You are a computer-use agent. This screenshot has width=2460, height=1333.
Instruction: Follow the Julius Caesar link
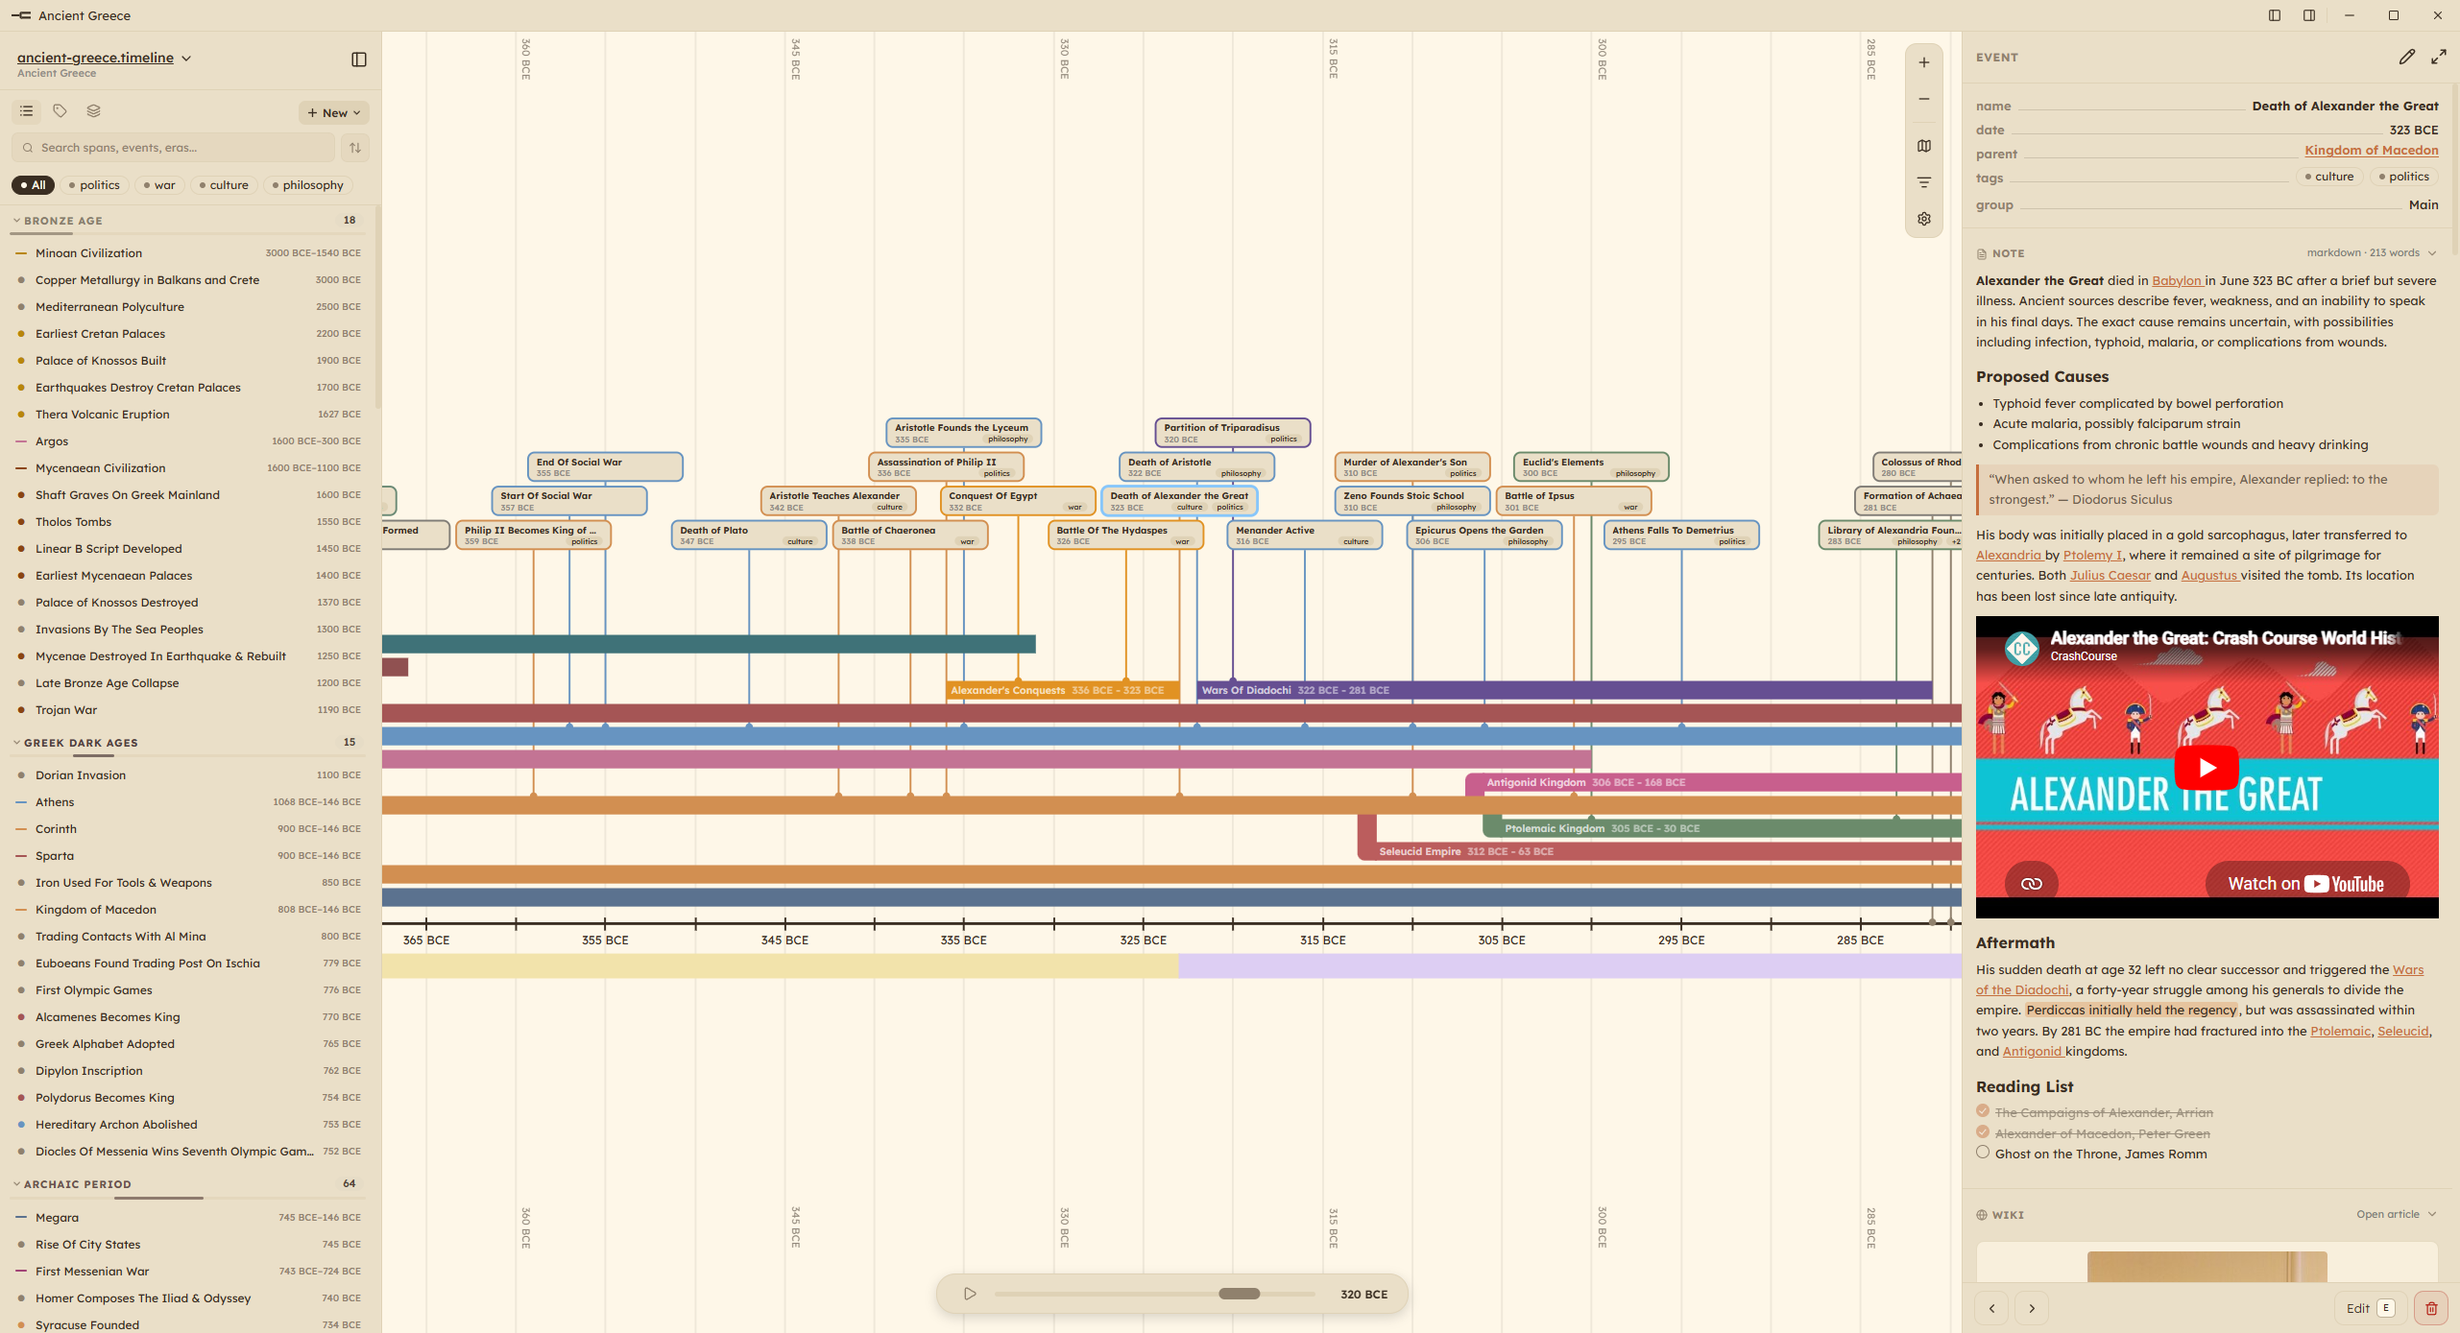click(2110, 575)
